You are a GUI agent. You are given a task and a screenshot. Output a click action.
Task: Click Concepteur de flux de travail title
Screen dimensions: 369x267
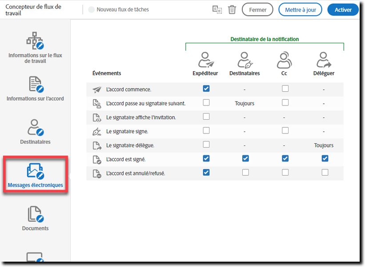pyautogui.click(x=33, y=10)
